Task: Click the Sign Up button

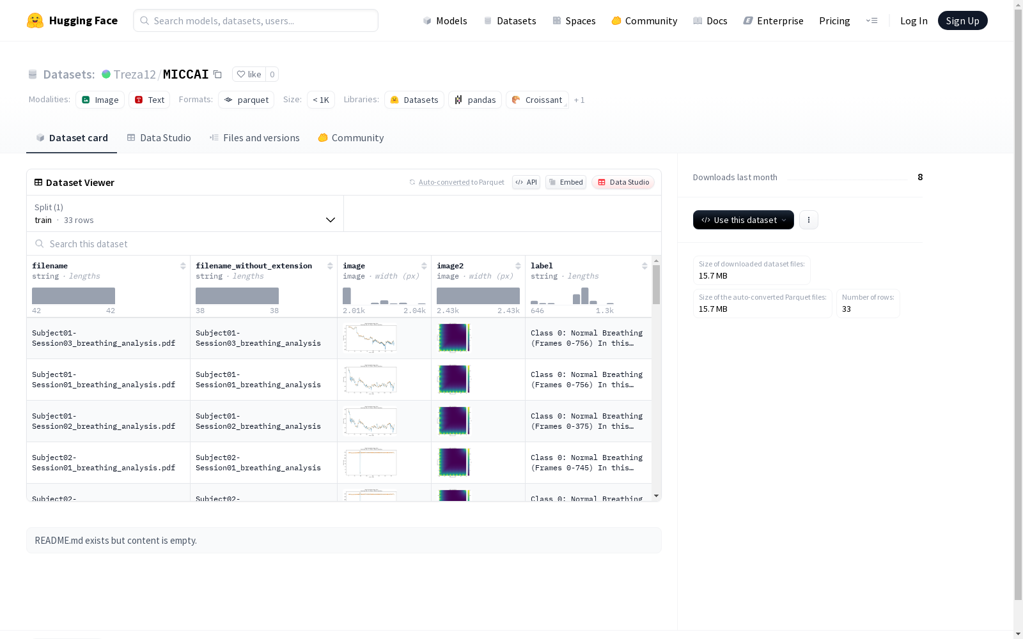Action: pyautogui.click(x=963, y=20)
